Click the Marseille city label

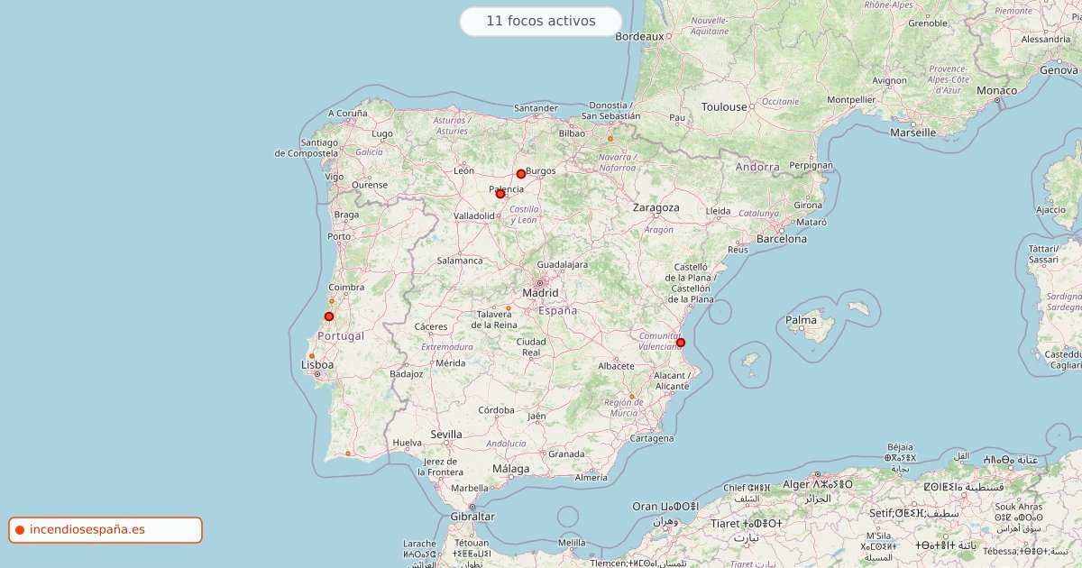pyautogui.click(x=912, y=132)
